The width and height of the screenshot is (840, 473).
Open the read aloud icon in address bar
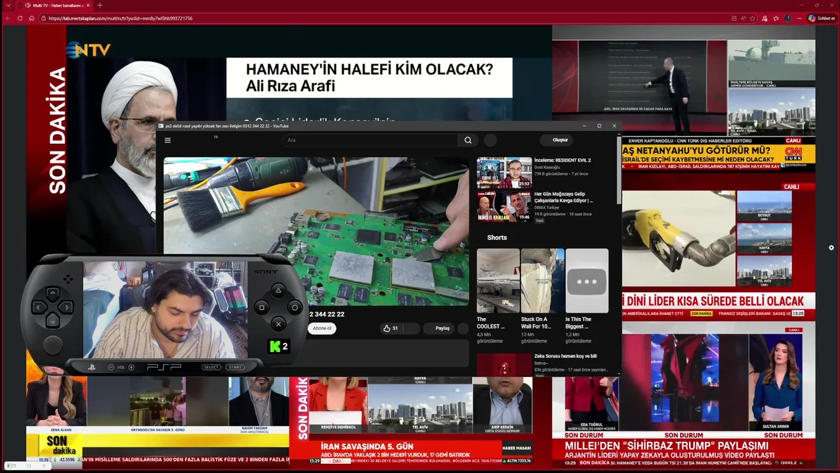pos(744,18)
